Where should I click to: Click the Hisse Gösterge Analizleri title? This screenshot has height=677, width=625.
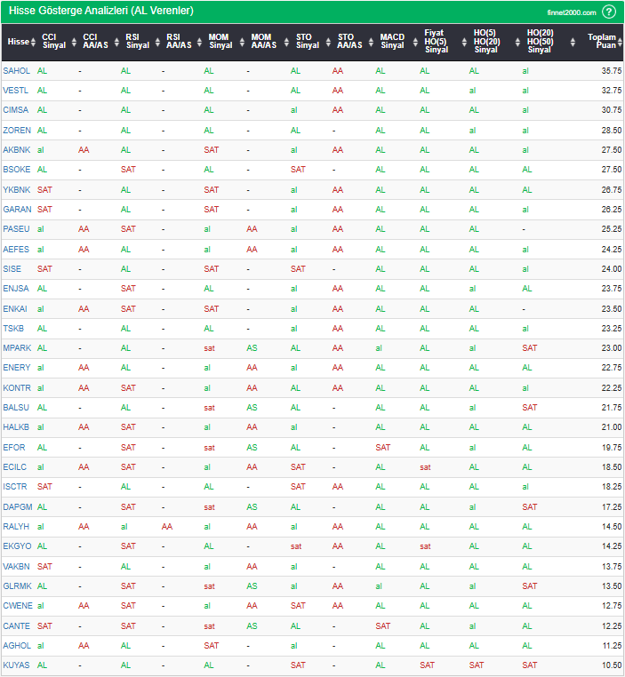click(99, 12)
